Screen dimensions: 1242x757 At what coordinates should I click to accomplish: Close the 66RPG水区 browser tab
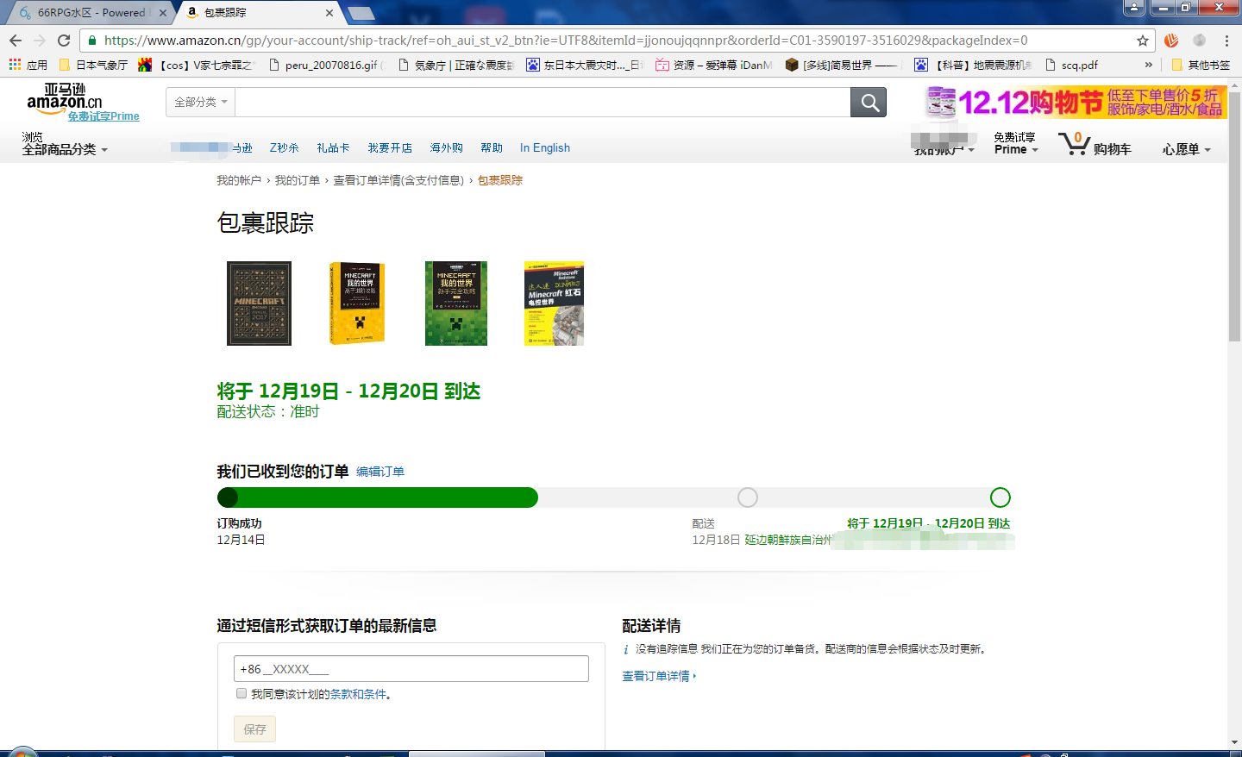(163, 13)
